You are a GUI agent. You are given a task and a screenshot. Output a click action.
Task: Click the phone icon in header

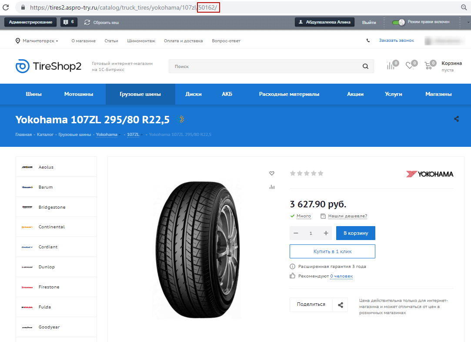[x=368, y=41]
